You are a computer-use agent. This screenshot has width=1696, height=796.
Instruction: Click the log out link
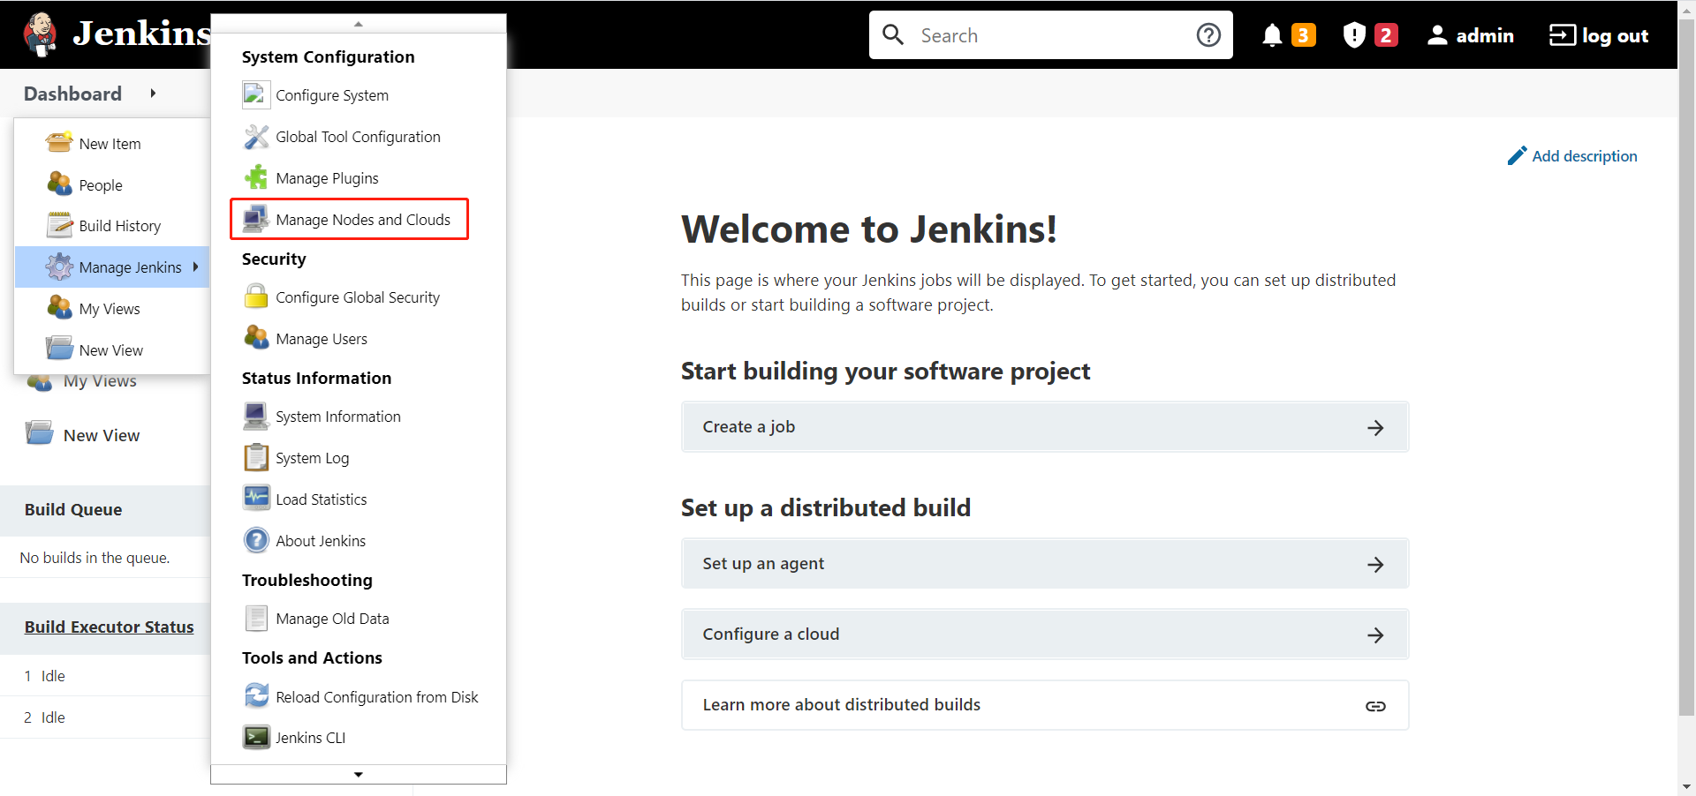pyautogui.click(x=1599, y=35)
